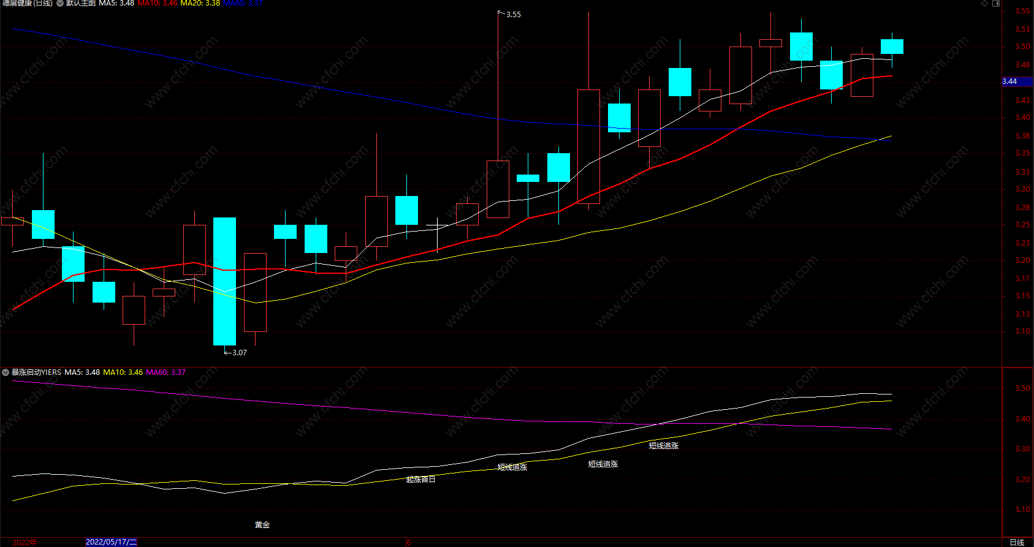Click main chart MA5: 3.48 value
The height and width of the screenshot is (547, 1034).
[x=116, y=4]
